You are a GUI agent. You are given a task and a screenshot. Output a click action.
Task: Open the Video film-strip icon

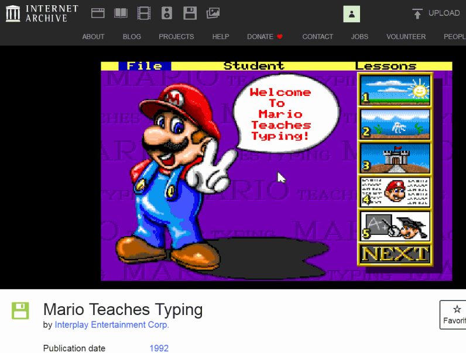coord(144,13)
